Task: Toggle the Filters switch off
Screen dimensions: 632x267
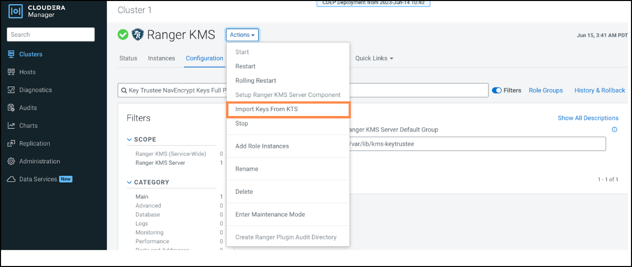Action: point(497,90)
